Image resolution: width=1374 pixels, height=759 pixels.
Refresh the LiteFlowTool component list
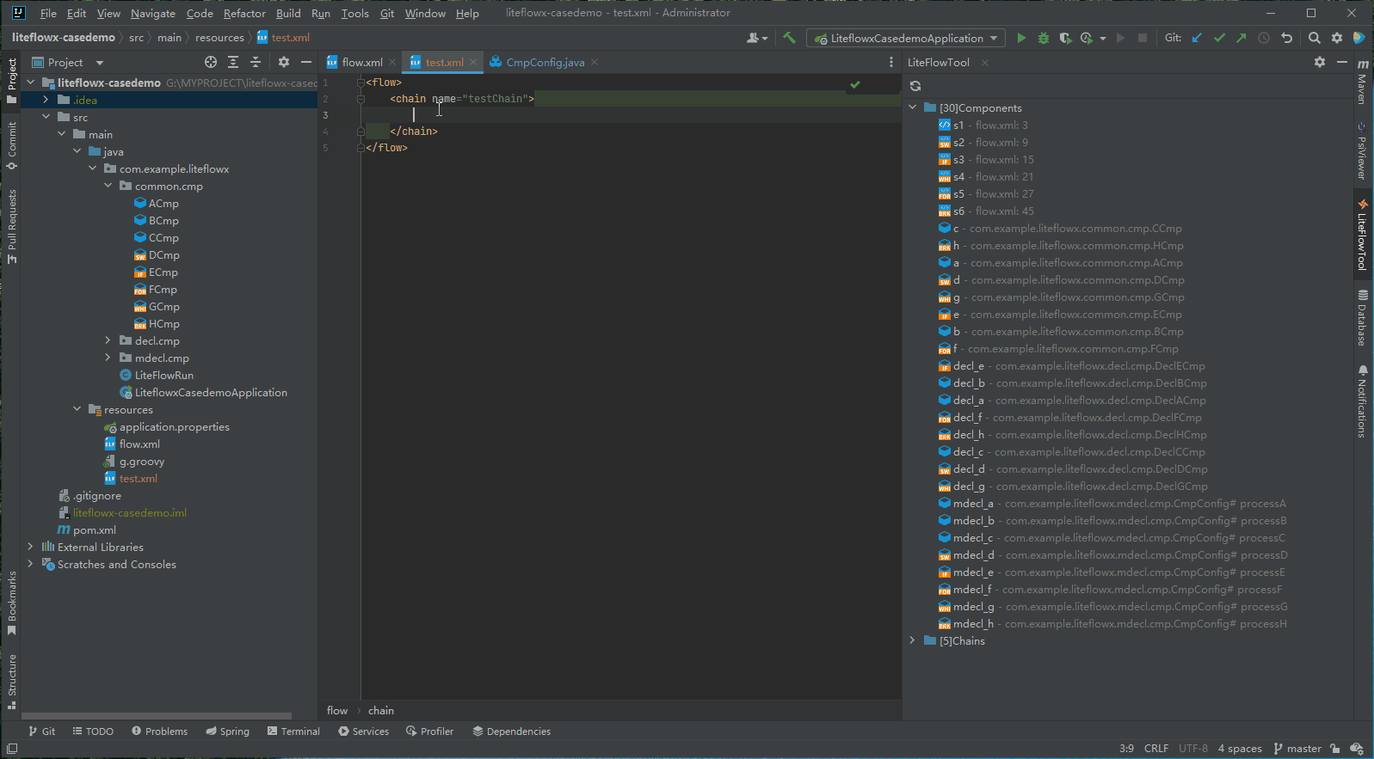[x=915, y=86]
